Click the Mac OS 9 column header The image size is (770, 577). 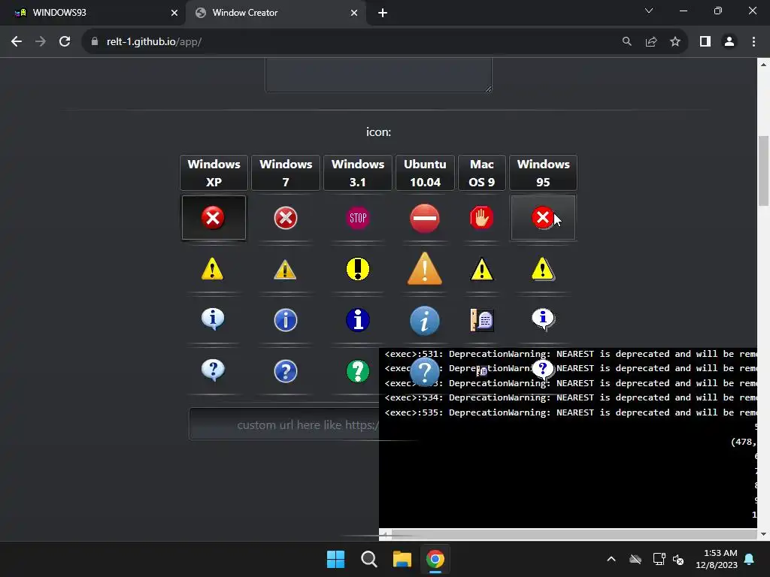coord(481,173)
